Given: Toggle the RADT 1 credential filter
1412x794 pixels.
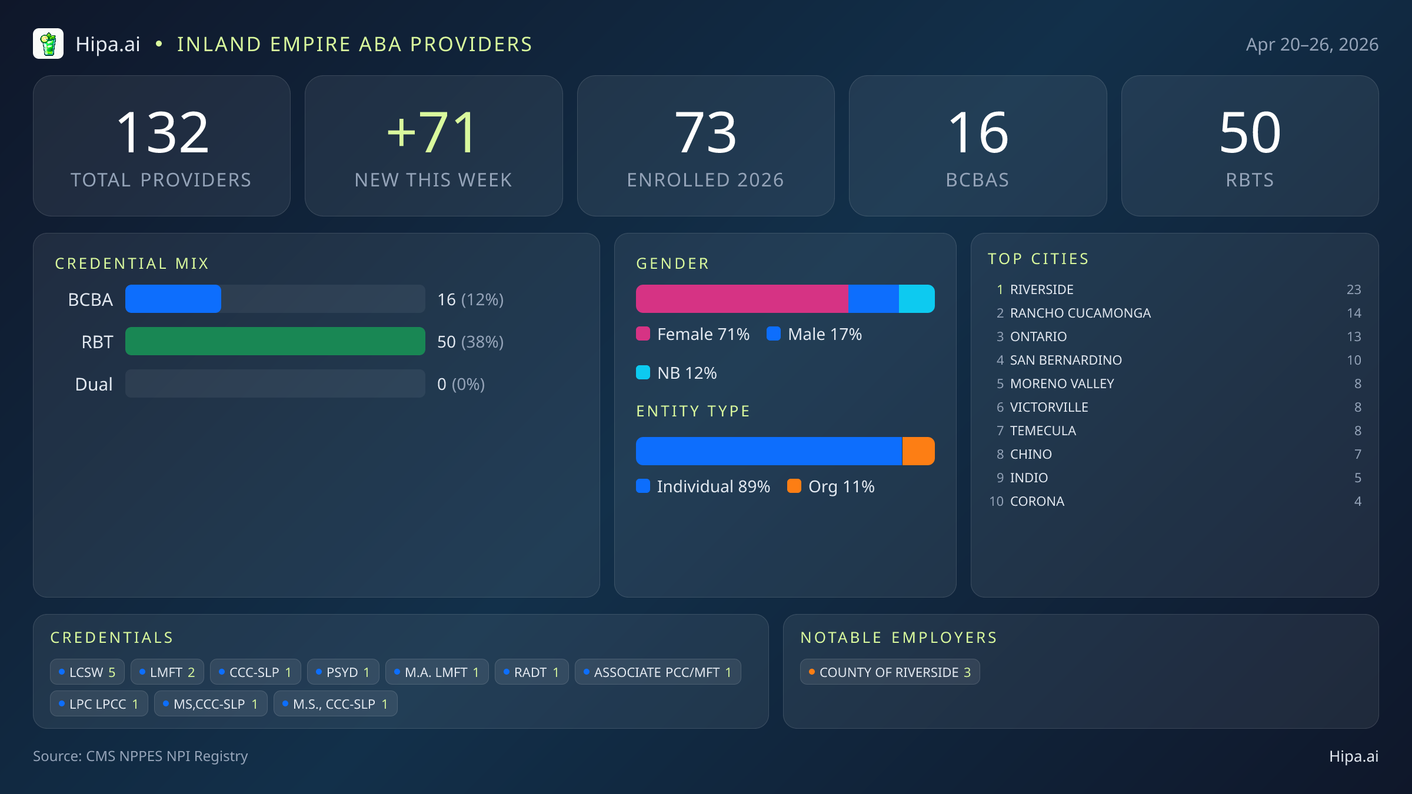Looking at the screenshot, I should point(531,672).
